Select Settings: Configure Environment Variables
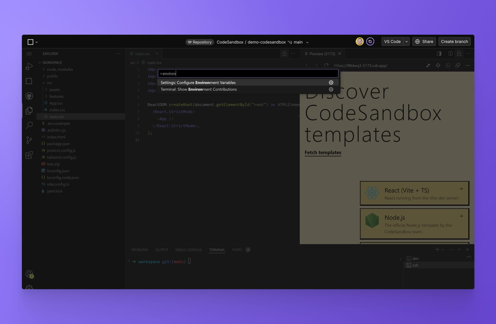Screen dimensions: 496x324 coord(198,82)
